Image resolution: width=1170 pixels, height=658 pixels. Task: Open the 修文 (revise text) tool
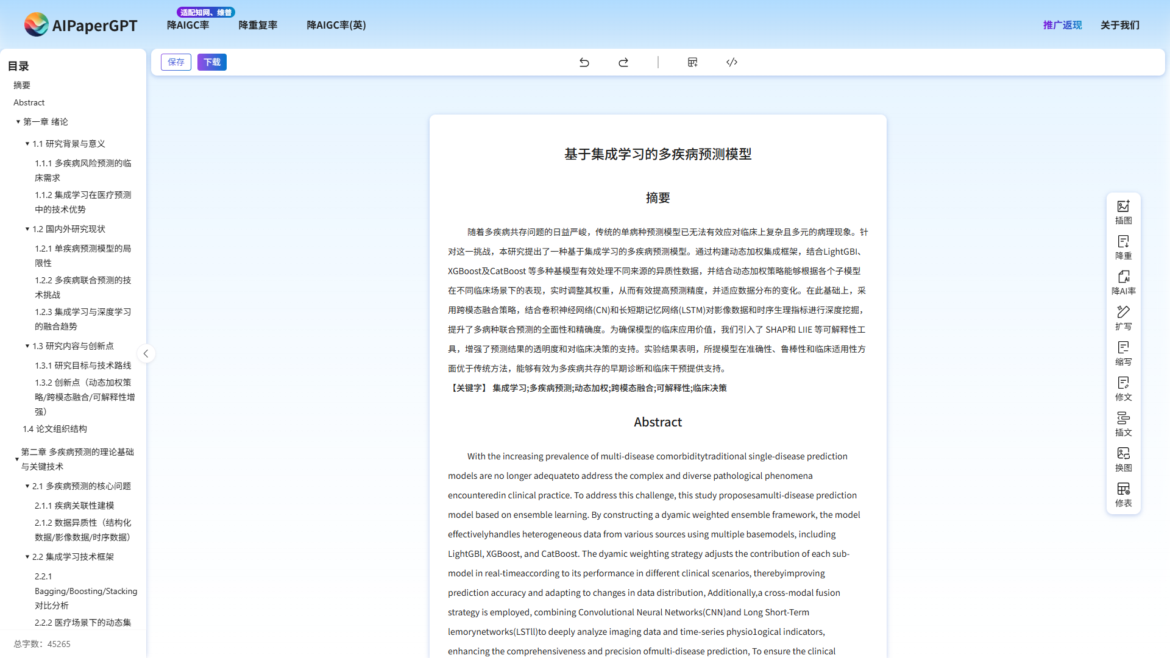click(1124, 389)
